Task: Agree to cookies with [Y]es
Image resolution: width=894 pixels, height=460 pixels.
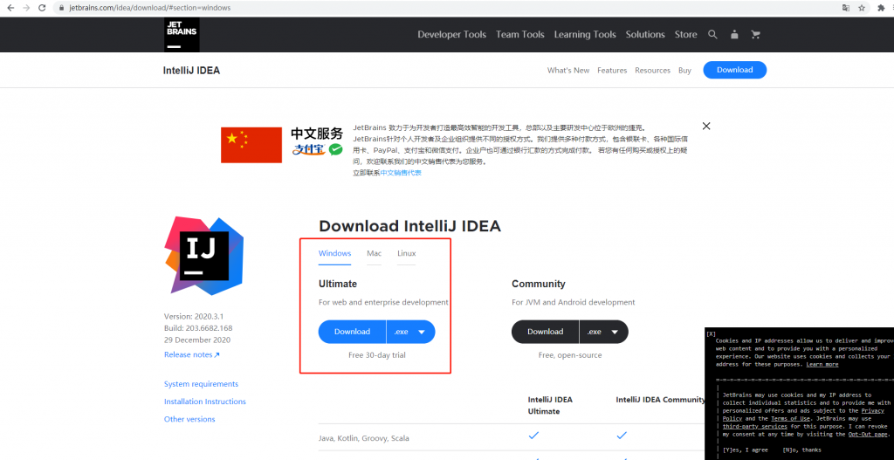Action: point(746,450)
